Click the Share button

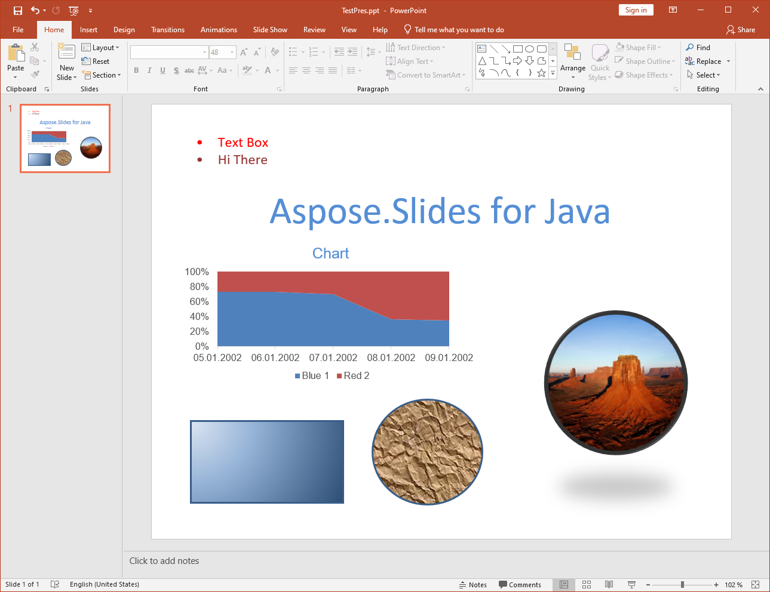point(741,30)
